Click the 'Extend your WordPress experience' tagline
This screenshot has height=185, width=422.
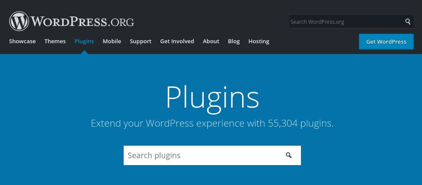click(x=212, y=124)
